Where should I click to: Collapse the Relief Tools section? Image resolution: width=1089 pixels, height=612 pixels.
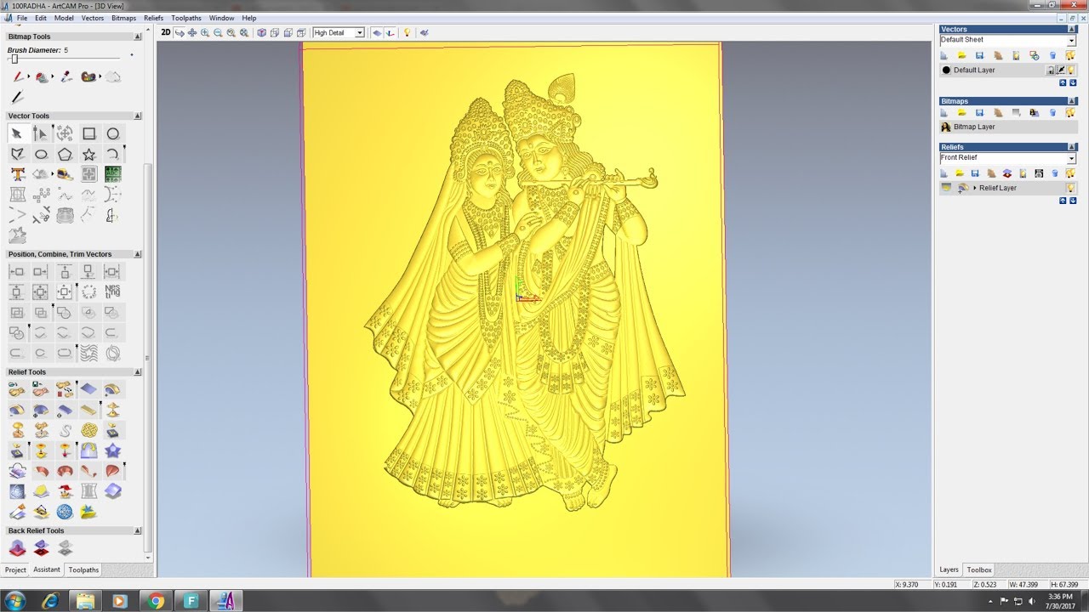click(138, 372)
